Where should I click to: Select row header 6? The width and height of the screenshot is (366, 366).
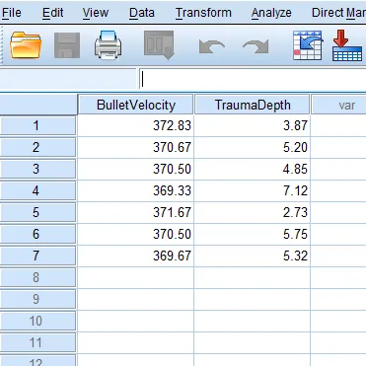[x=37, y=234]
